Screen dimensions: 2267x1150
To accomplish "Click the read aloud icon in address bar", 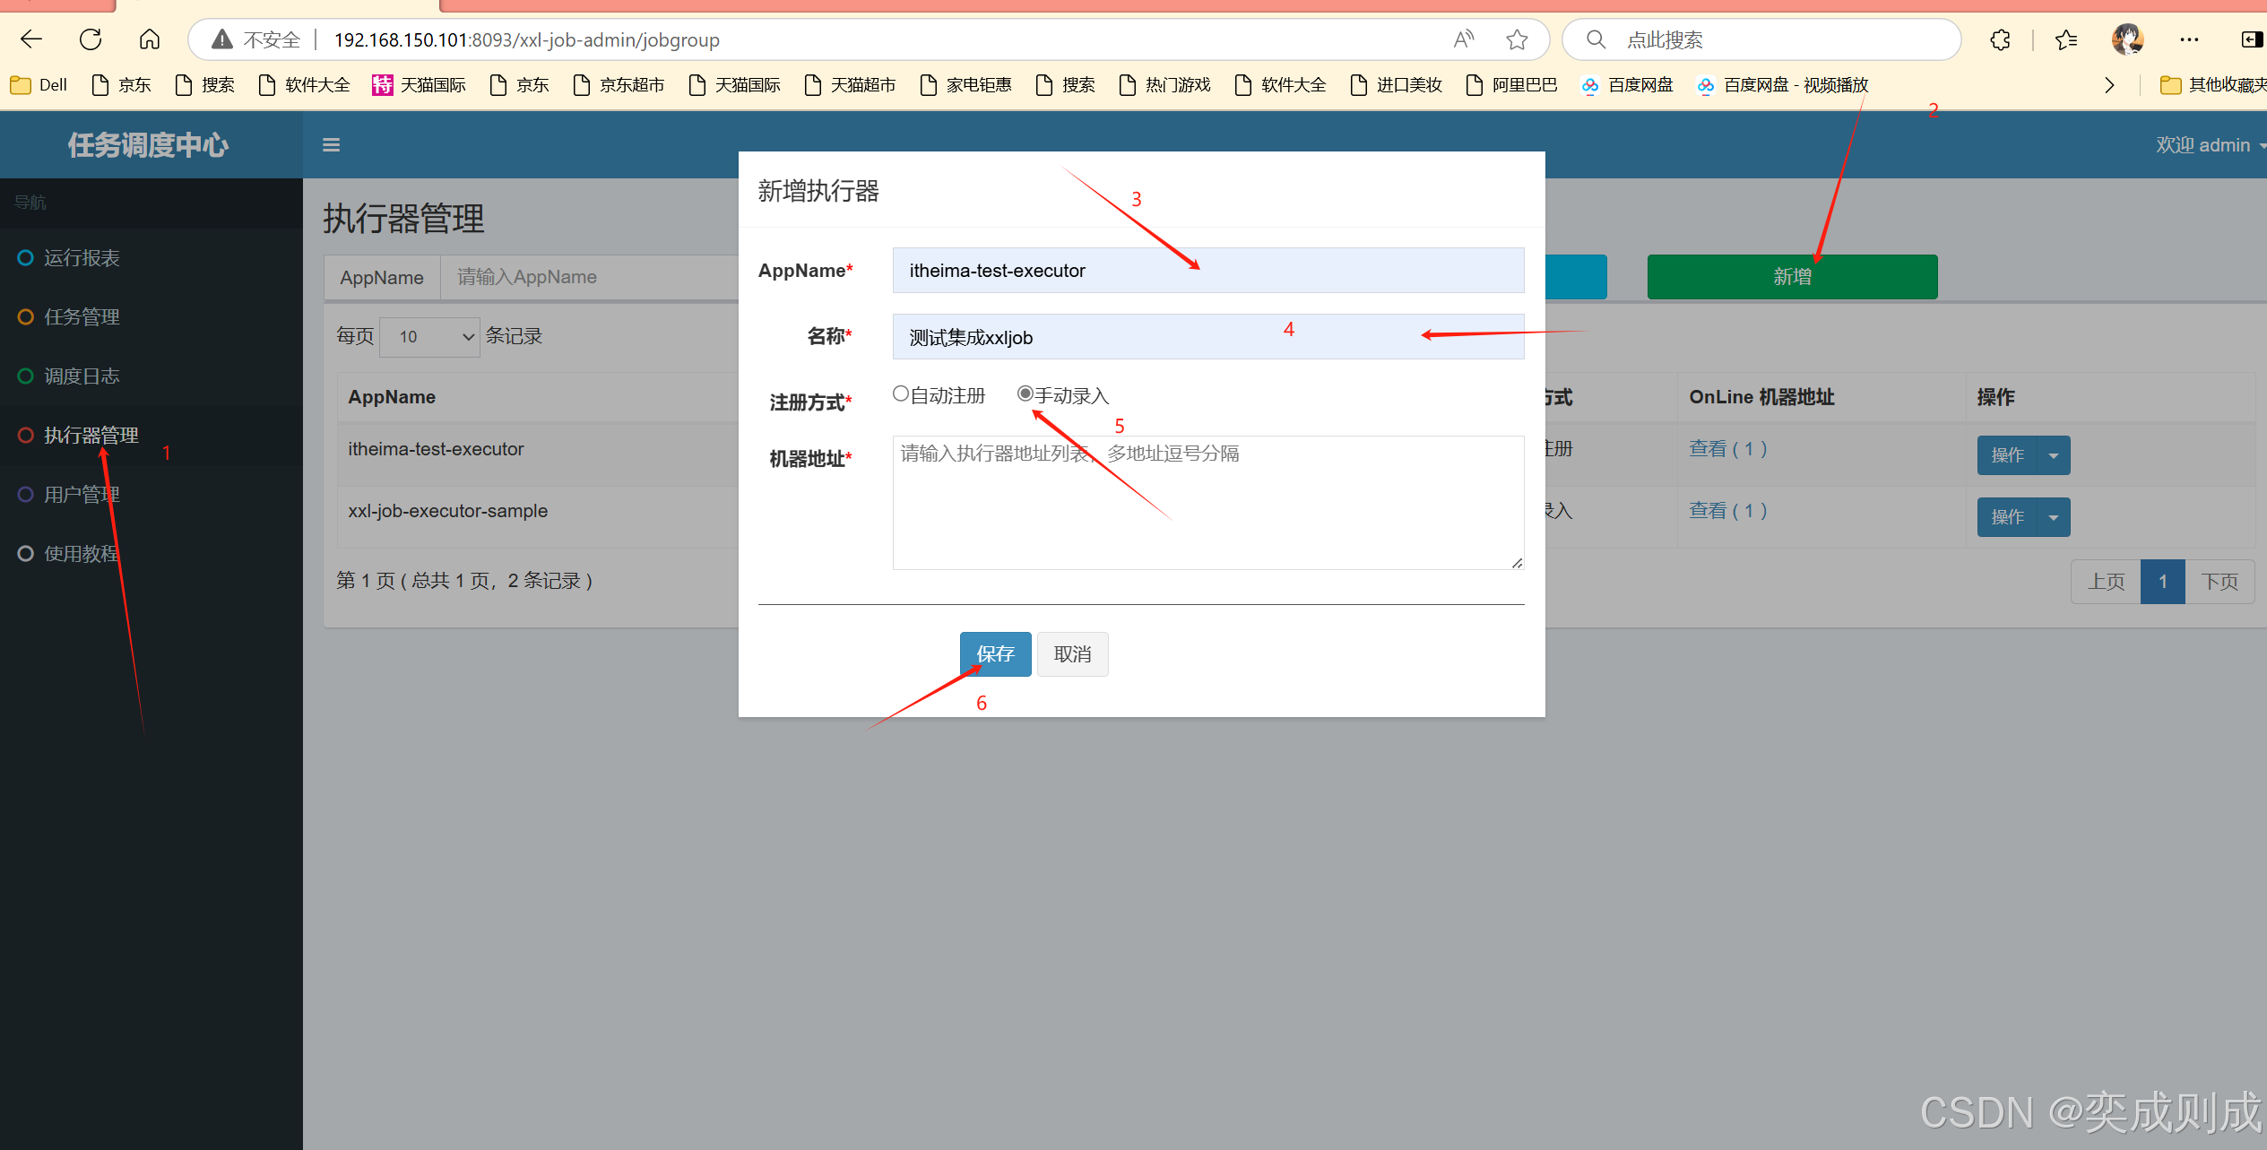I will point(1463,39).
